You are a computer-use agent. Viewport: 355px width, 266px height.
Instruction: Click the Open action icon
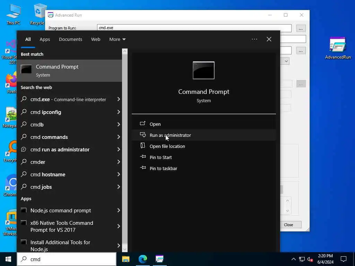tap(142, 124)
